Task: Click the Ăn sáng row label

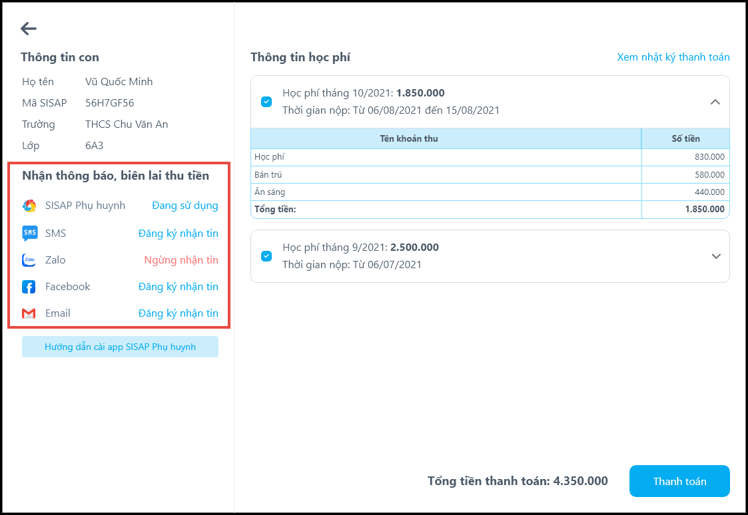Action: pos(270,192)
